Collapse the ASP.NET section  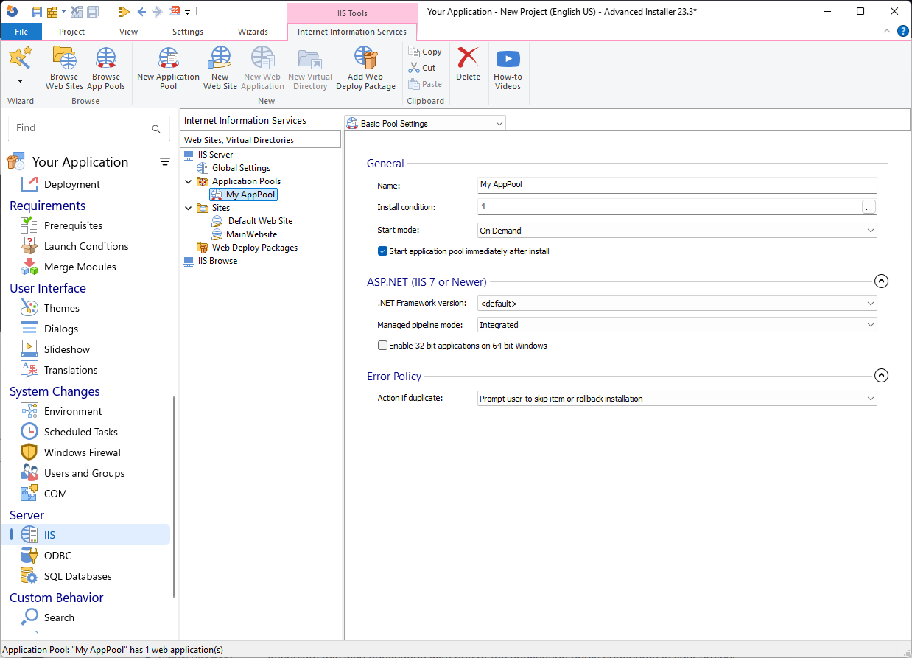click(x=881, y=281)
